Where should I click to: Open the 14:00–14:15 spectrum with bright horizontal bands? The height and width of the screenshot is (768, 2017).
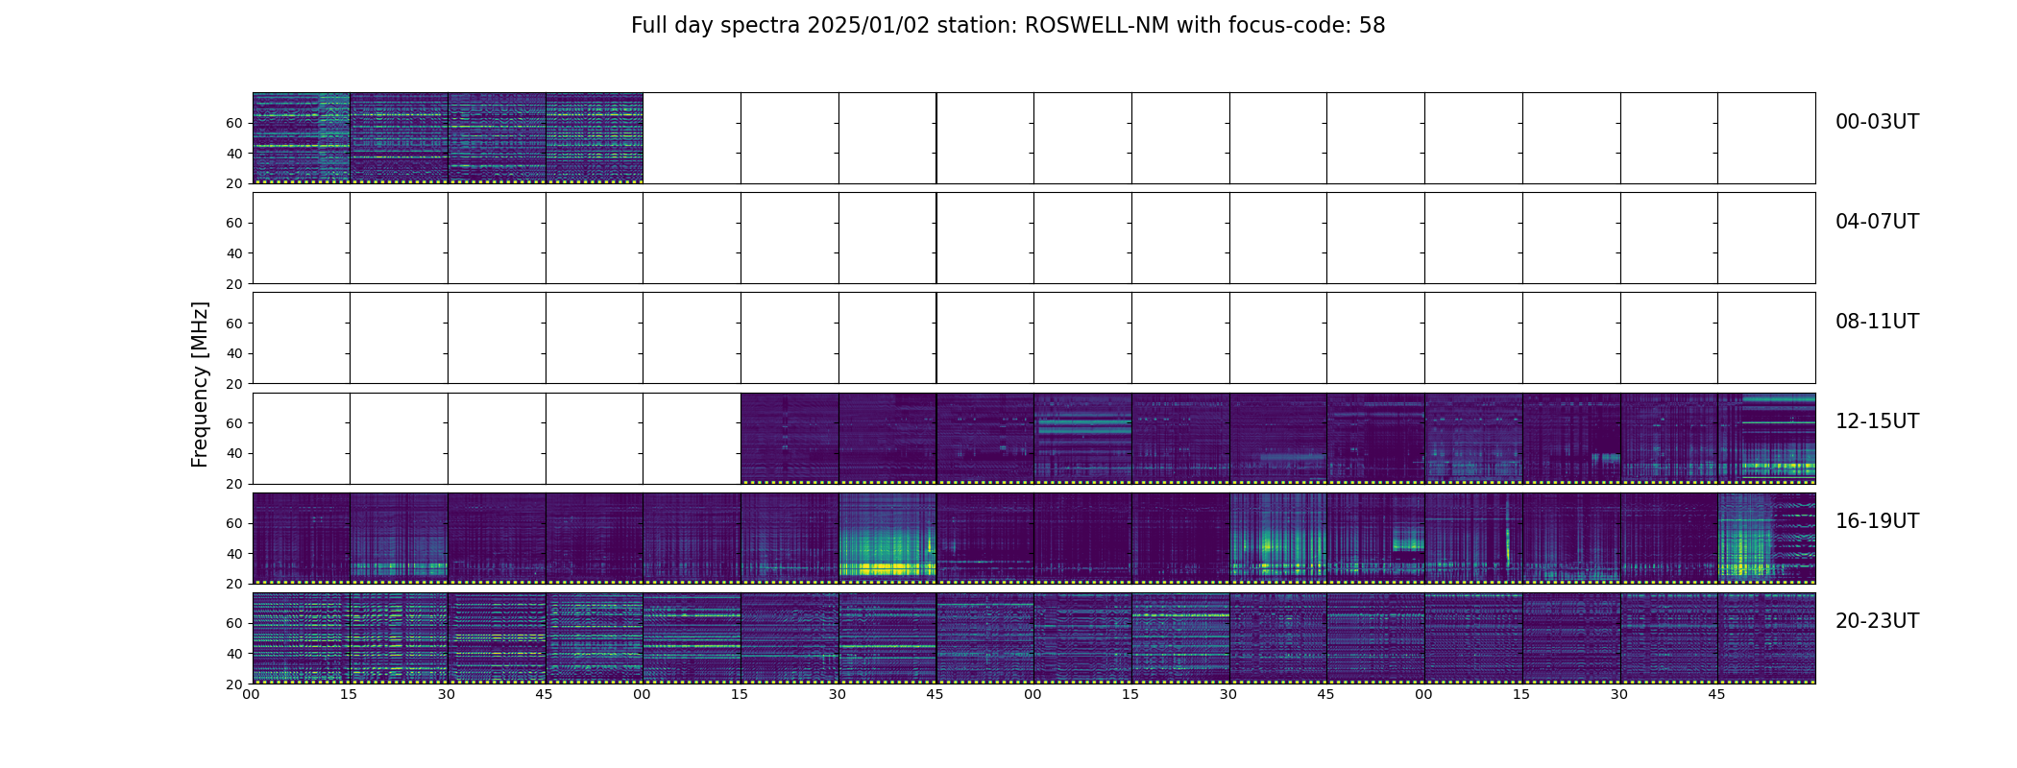(1082, 438)
